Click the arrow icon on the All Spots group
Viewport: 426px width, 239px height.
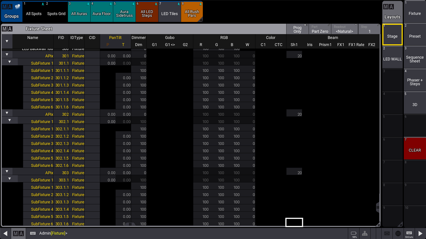pyautogui.click(x=43, y=4)
